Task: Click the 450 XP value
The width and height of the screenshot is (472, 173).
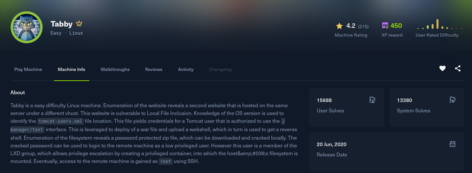Action: tap(396, 26)
